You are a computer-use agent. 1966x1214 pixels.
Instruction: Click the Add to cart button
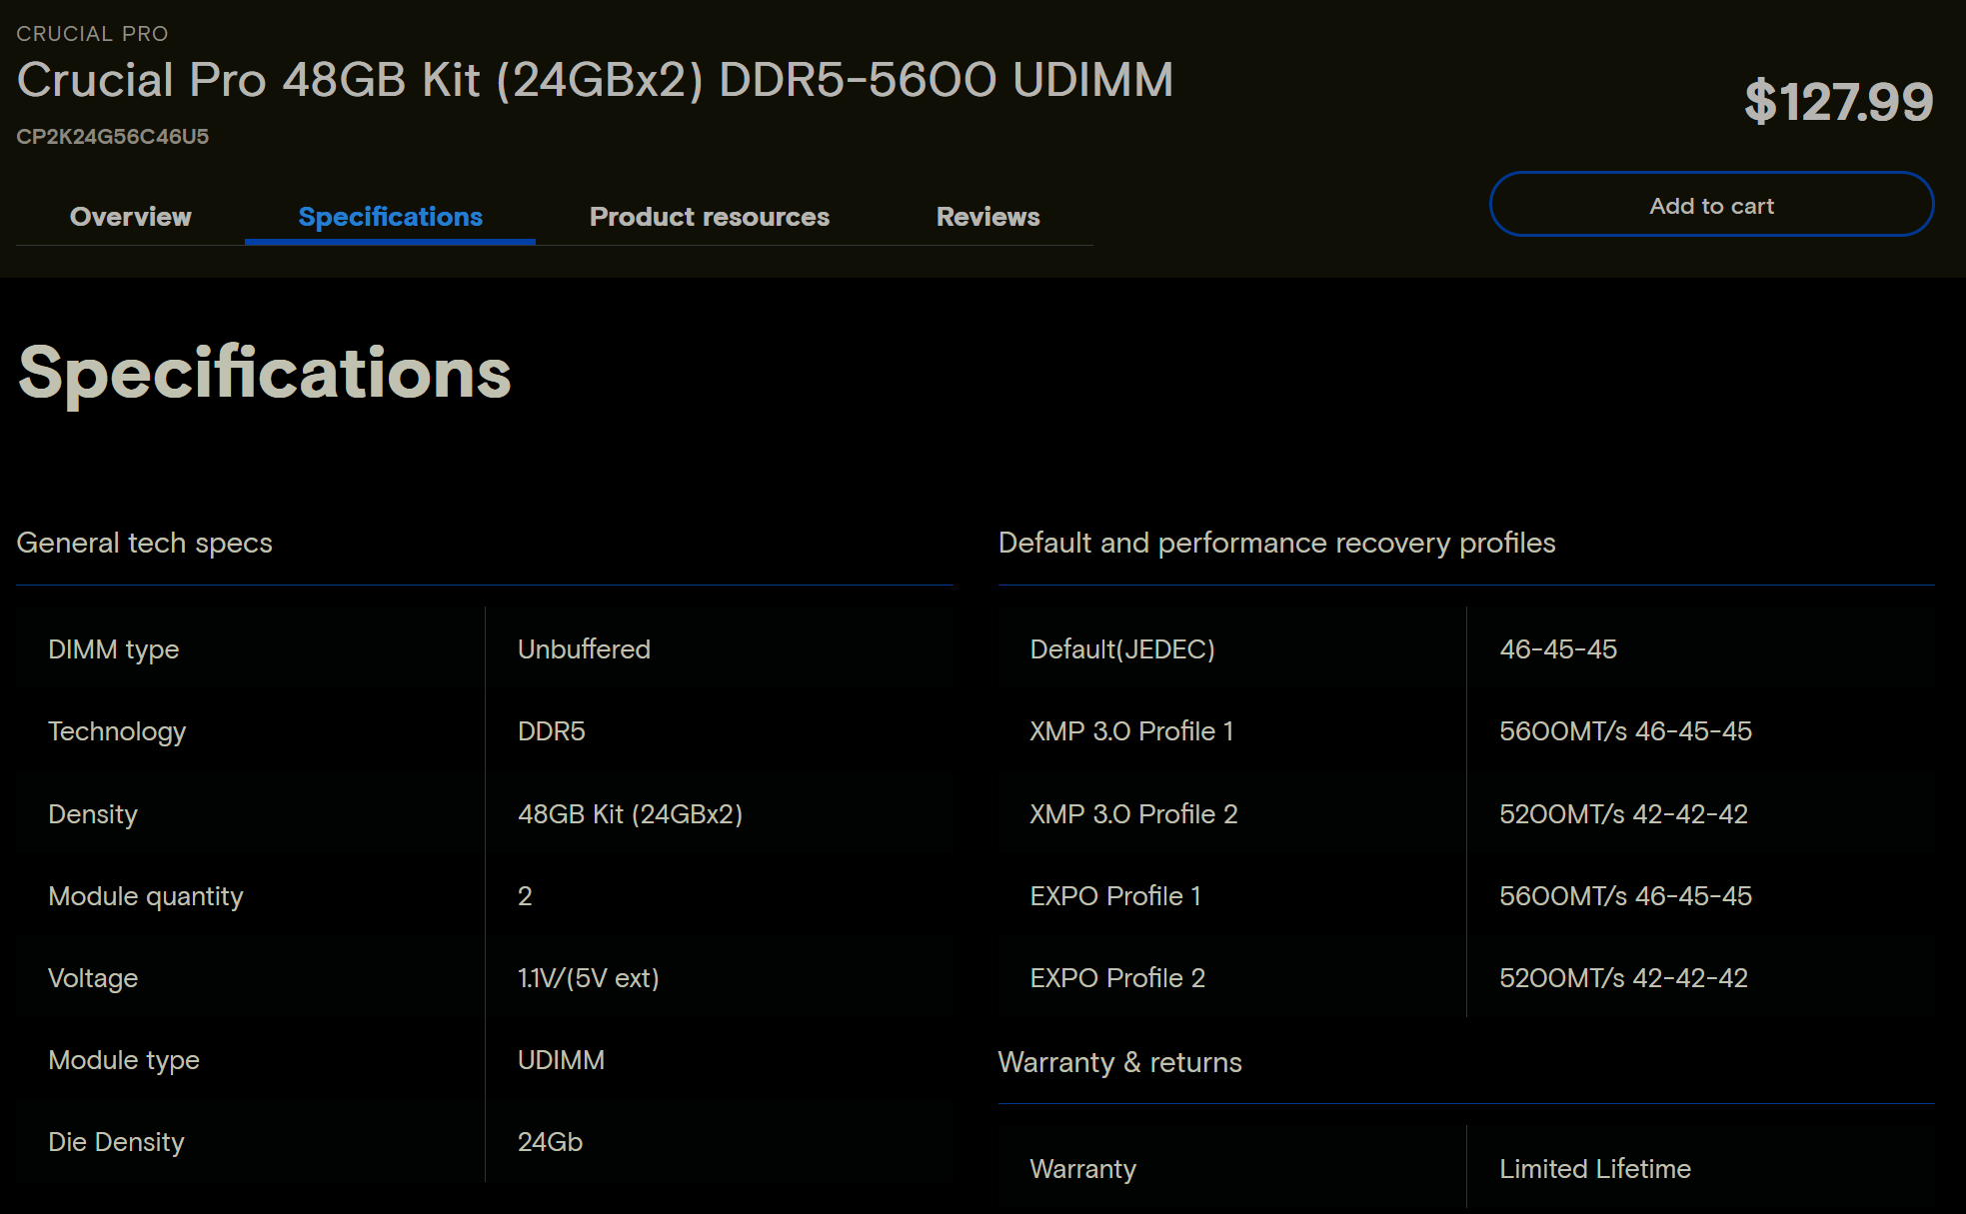pyautogui.click(x=1711, y=205)
